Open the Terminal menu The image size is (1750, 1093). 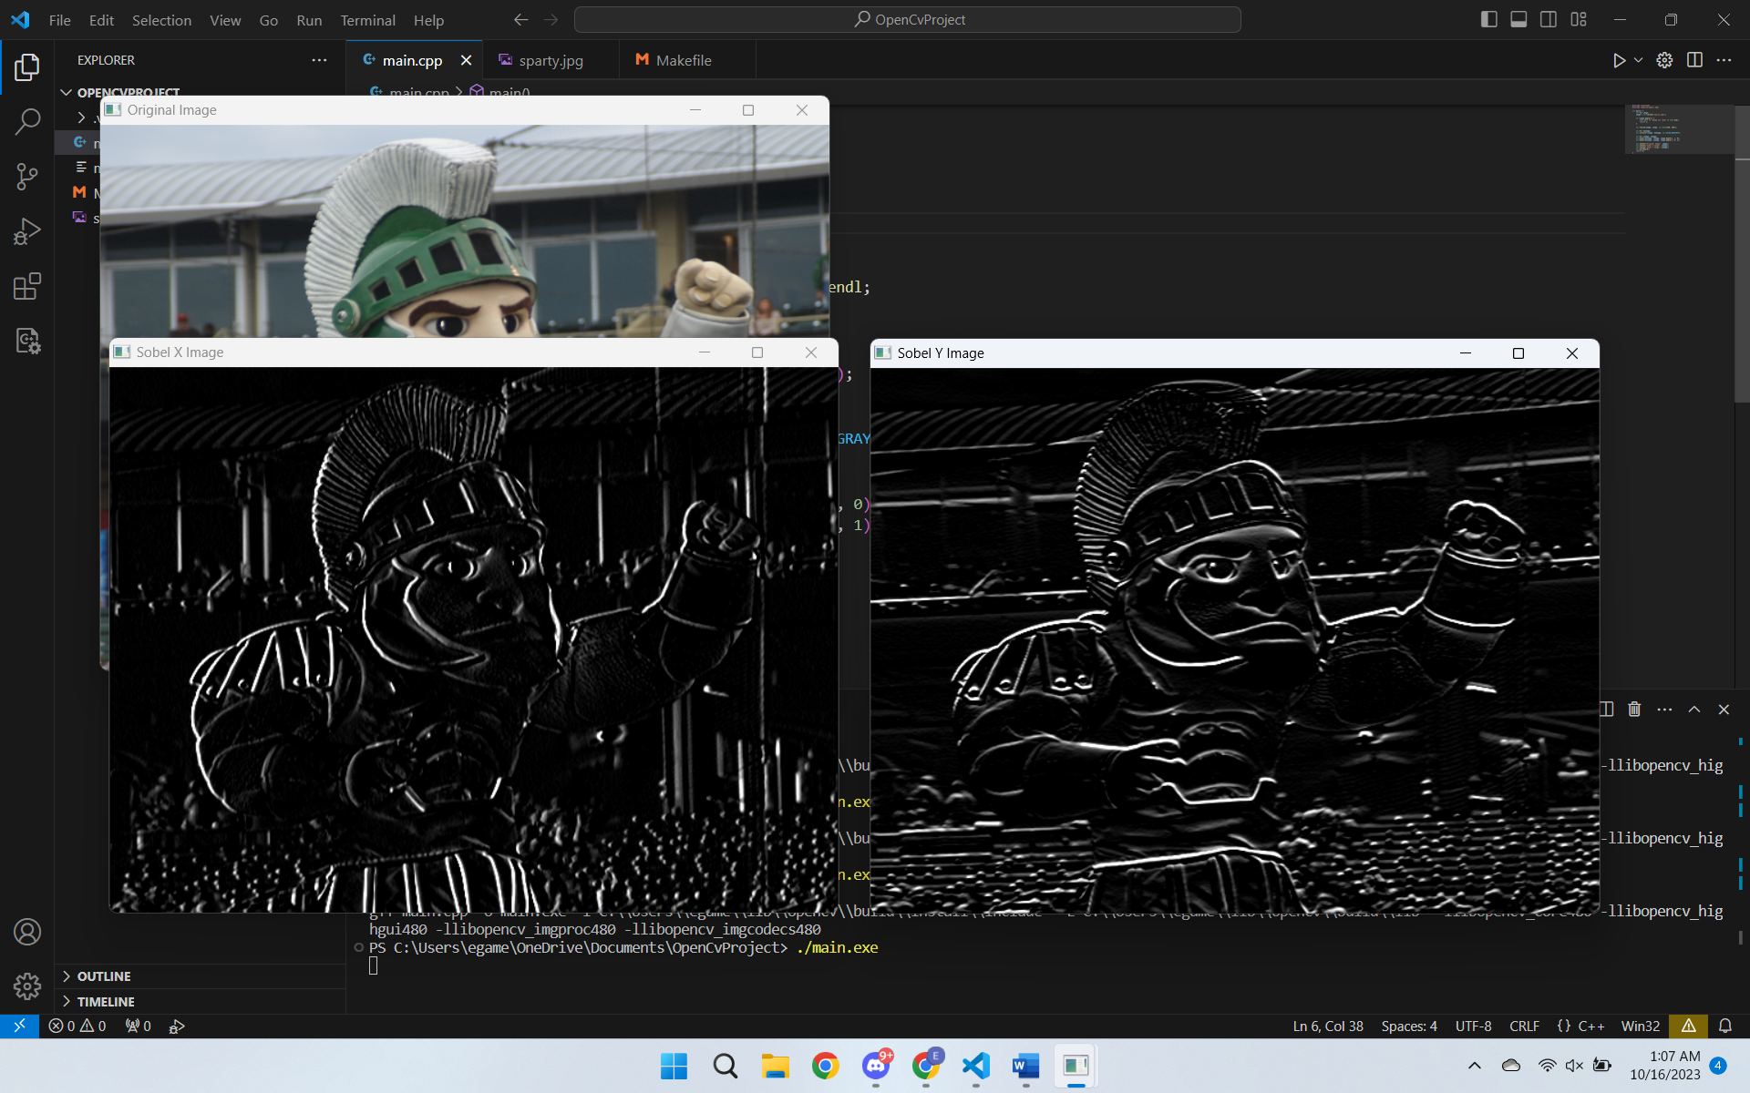(367, 20)
